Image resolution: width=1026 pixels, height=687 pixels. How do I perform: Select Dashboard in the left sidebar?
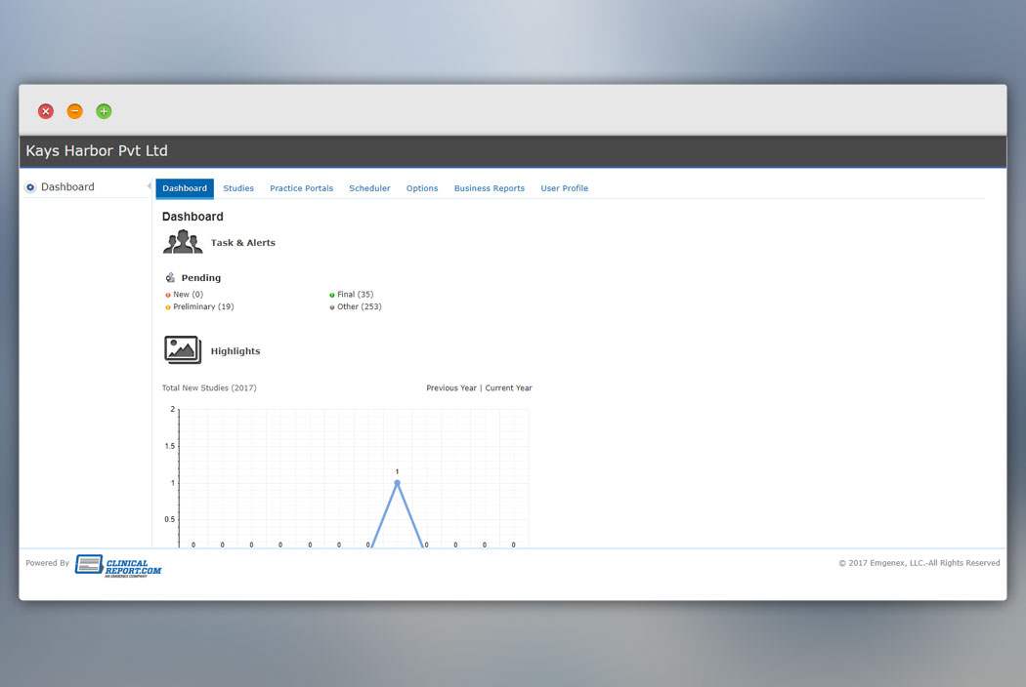(67, 187)
